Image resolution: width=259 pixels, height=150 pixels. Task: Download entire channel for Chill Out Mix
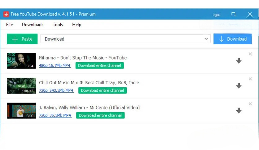click(103, 90)
